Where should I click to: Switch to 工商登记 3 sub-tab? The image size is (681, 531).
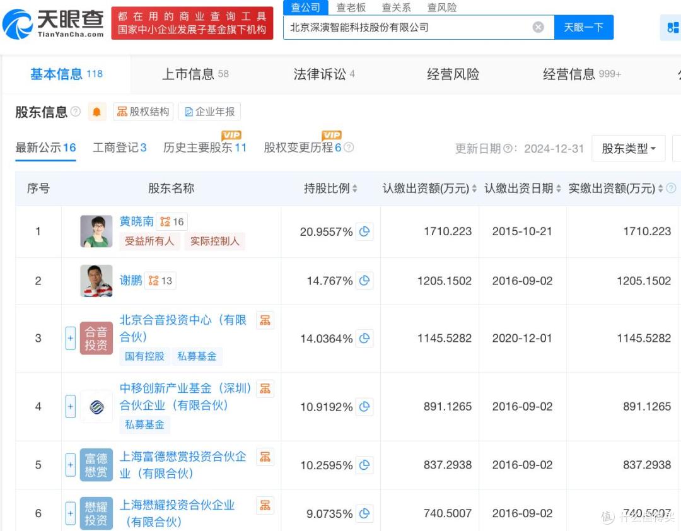[x=119, y=148]
